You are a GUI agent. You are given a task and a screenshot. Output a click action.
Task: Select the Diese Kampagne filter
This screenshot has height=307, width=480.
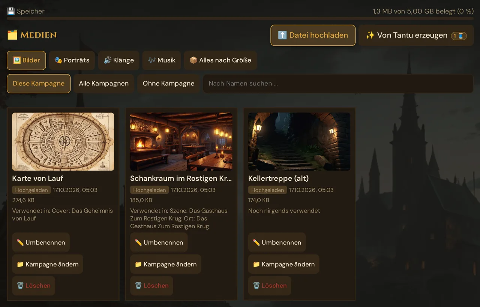[x=39, y=84]
